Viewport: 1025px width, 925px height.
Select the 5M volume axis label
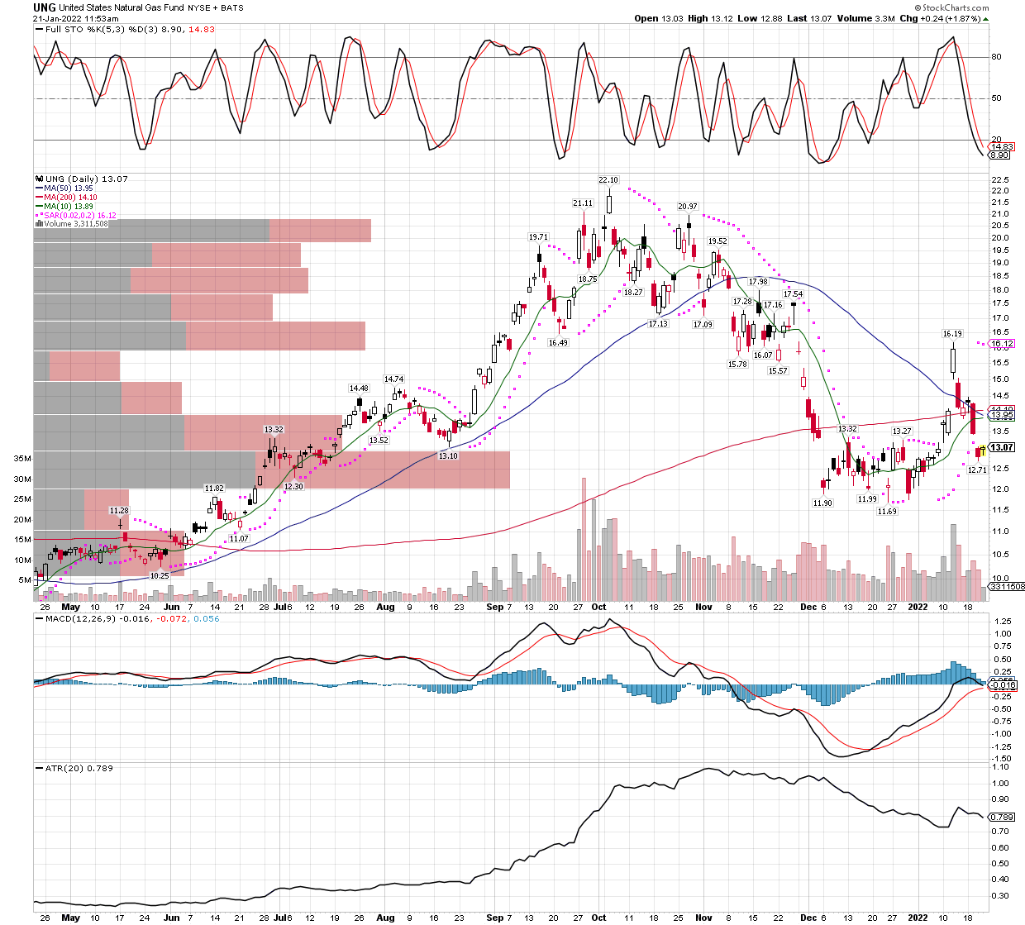[25, 580]
